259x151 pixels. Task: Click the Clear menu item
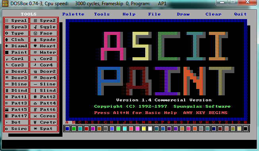pos(213,14)
